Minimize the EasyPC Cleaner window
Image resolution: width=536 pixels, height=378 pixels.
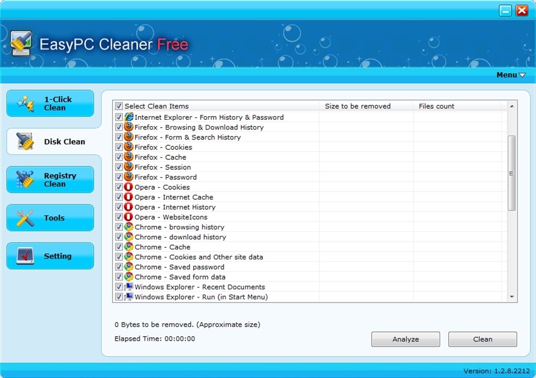tap(505, 10)
